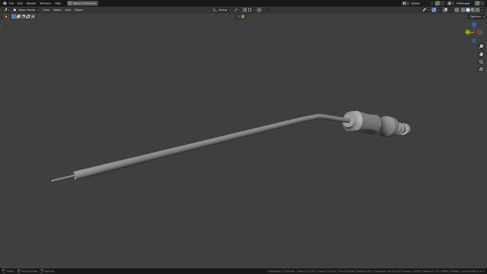The width and height of the screenshot is (487, 274).
Task: Open the viewport Object menu
Action: 79,10
